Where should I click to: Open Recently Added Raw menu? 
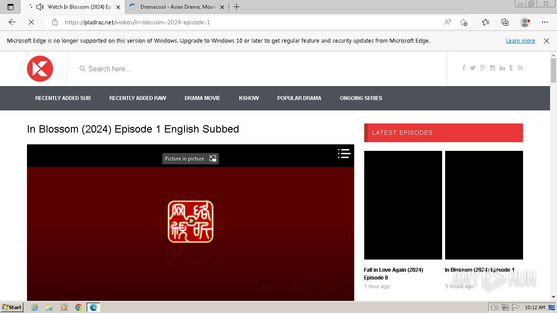(138, 98)
